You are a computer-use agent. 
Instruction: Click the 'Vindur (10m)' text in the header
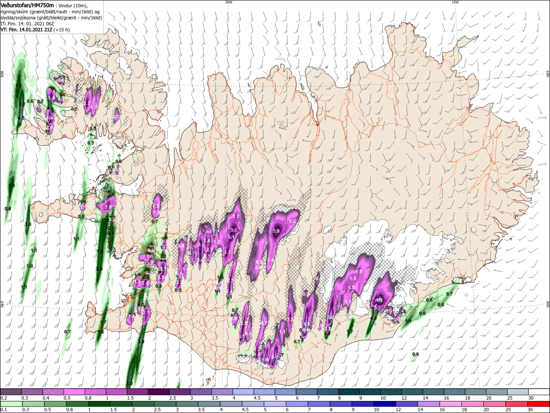[x=73, y=5]
